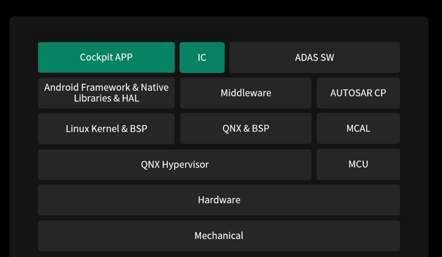Click the wide block above Hardware
This screenshot has width=442, height=257.
click(x=175, y=164)
